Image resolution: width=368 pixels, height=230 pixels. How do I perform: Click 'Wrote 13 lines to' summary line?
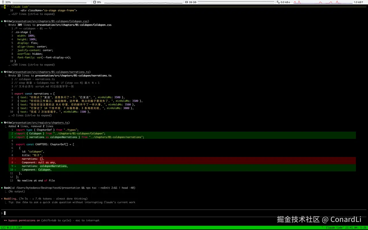pyautogui.click(x=60, y=76)
